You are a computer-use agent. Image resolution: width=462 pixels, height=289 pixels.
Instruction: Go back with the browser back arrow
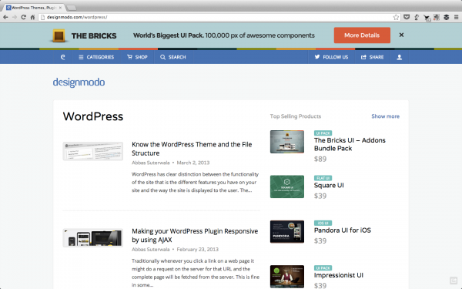coord(5,18)
